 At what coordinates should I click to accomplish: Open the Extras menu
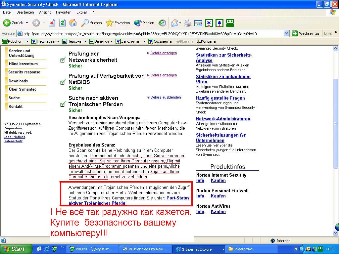82,12
